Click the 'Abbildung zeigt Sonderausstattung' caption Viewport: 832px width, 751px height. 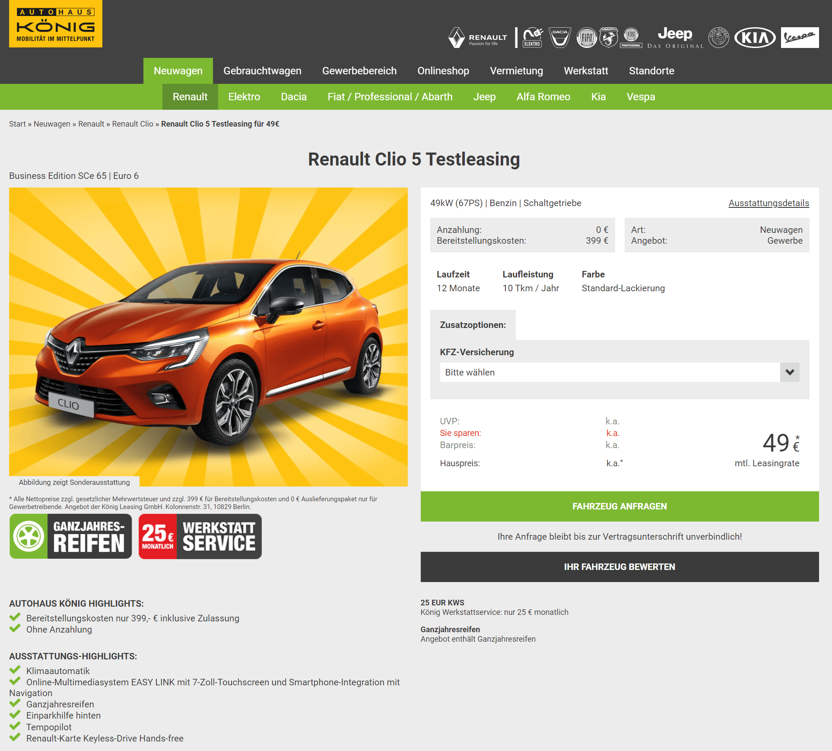pyautogui.click(x=74, y=482)
